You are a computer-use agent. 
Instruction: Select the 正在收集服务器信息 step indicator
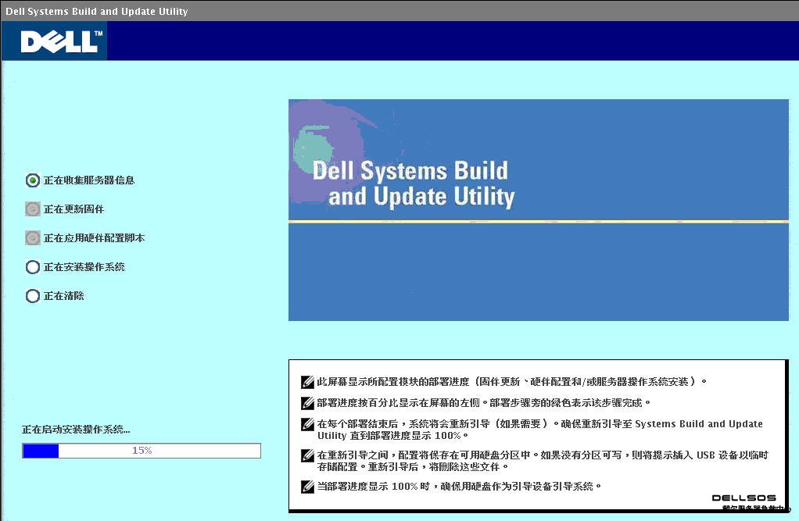[33, 180]
